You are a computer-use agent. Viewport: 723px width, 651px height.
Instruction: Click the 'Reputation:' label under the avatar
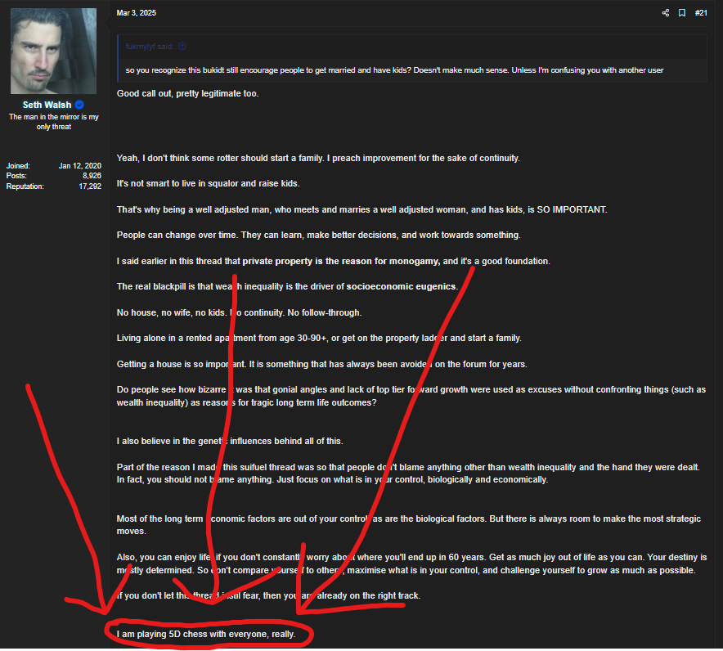(25, 186)
